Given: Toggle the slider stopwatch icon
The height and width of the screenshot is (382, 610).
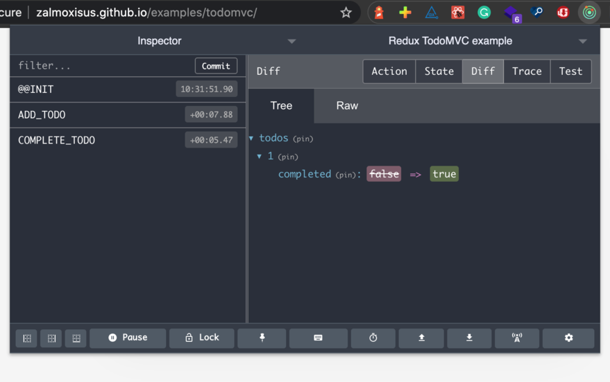Looking at the screenshot, I should pyautogui.click(x=373, y=338).
